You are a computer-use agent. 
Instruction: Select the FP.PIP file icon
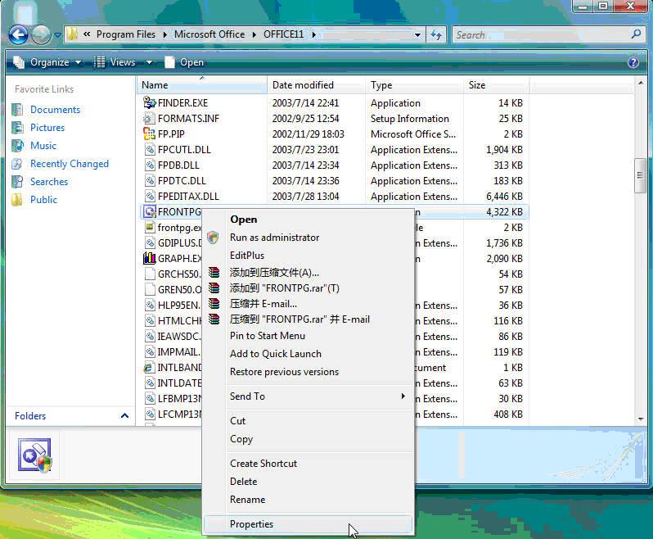[x=149, y=134]
